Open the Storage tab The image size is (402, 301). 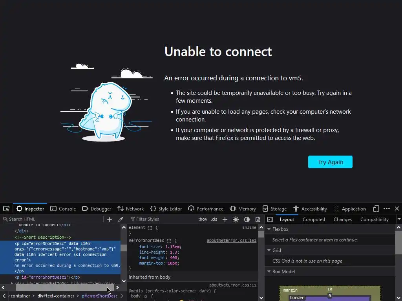click(274, 209)
